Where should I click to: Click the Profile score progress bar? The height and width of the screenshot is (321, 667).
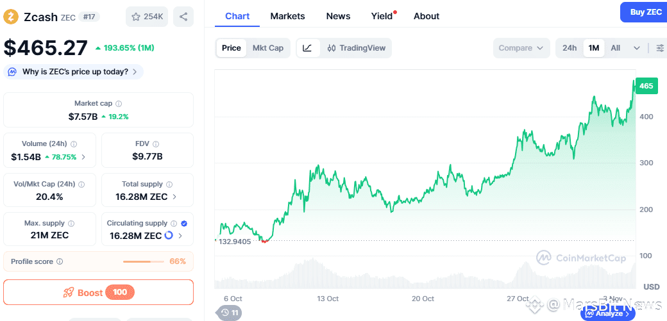pos(144,261)
